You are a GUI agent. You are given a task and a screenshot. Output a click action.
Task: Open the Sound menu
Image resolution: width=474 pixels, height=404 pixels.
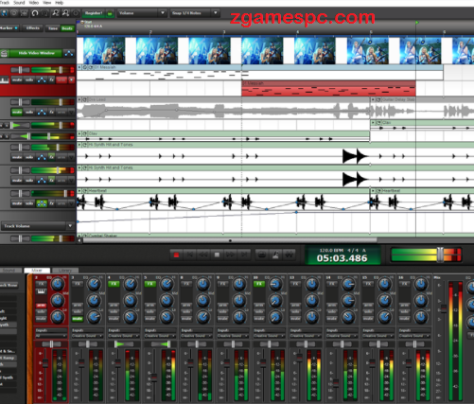click(19, 3)
